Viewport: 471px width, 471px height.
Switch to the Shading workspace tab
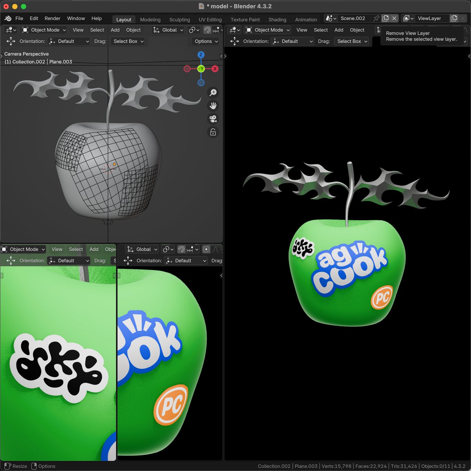[277, 20]
